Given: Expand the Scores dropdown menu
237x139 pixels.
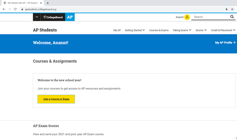Looking at the screenshot, I should click(x=201, y=30).
